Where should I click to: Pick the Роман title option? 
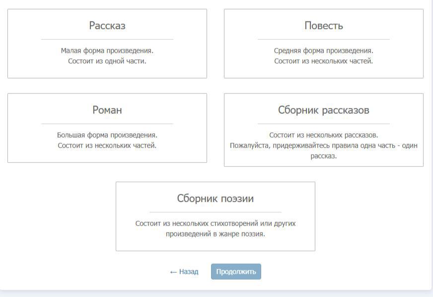[x=107, y=110]
